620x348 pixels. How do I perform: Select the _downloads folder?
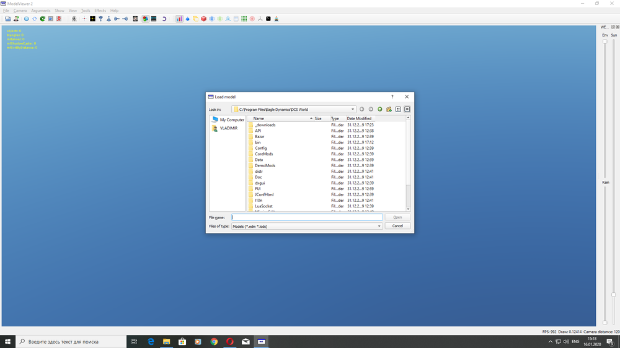tap(265, 125)
